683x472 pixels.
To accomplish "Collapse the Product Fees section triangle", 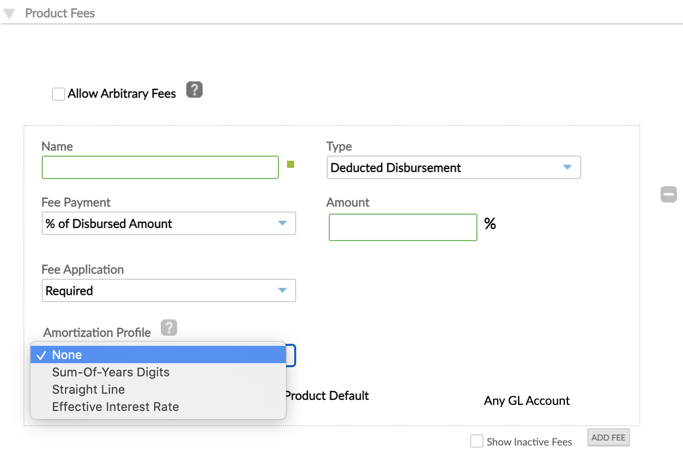I will pos(9,13).
